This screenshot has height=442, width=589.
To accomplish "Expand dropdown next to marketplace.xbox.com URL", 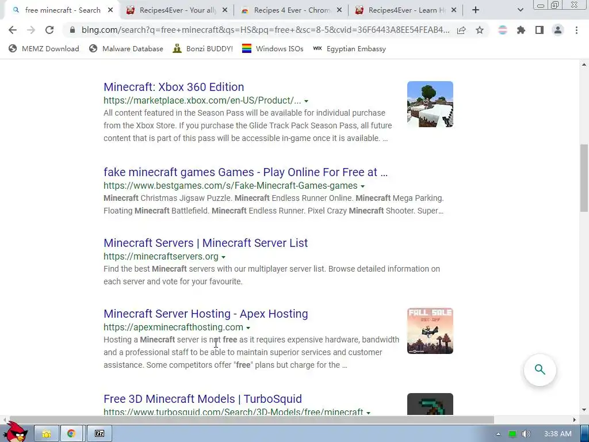I will pos(306,101).
